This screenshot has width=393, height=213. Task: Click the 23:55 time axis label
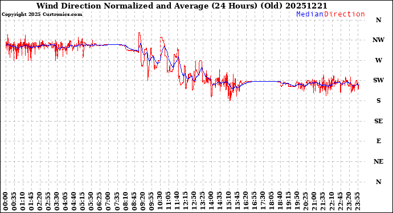pos(357,201)
